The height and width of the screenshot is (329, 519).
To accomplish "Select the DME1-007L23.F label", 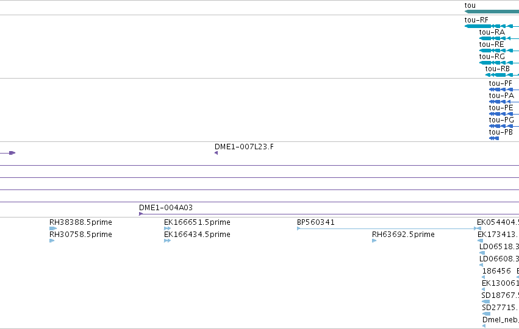I will pyautogui.click(x=245, y=147).
